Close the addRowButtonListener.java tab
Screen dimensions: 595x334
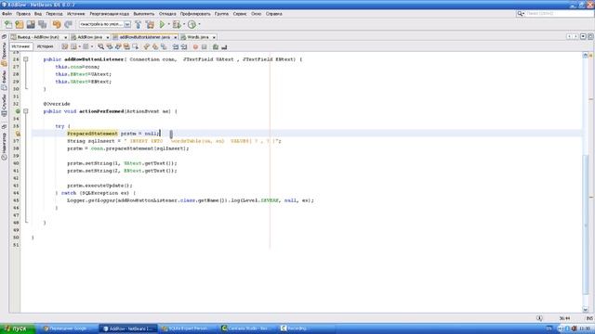pos(176,37)
